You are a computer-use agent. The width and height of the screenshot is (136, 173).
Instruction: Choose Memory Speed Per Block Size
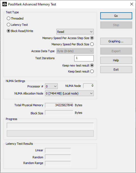click(73, 44)
